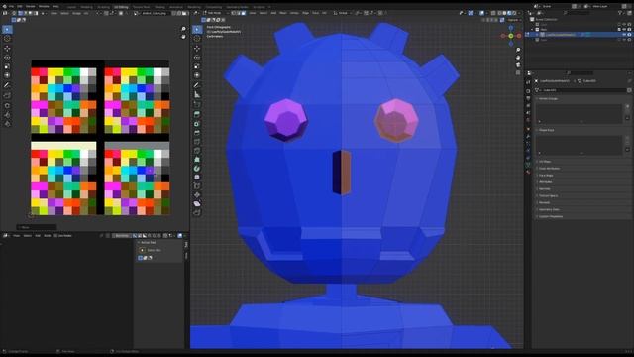Expand the Geometry Data panel

[x=549, y=209]
